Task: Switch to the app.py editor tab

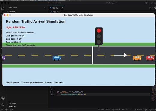Action: [x=55, y=8]
